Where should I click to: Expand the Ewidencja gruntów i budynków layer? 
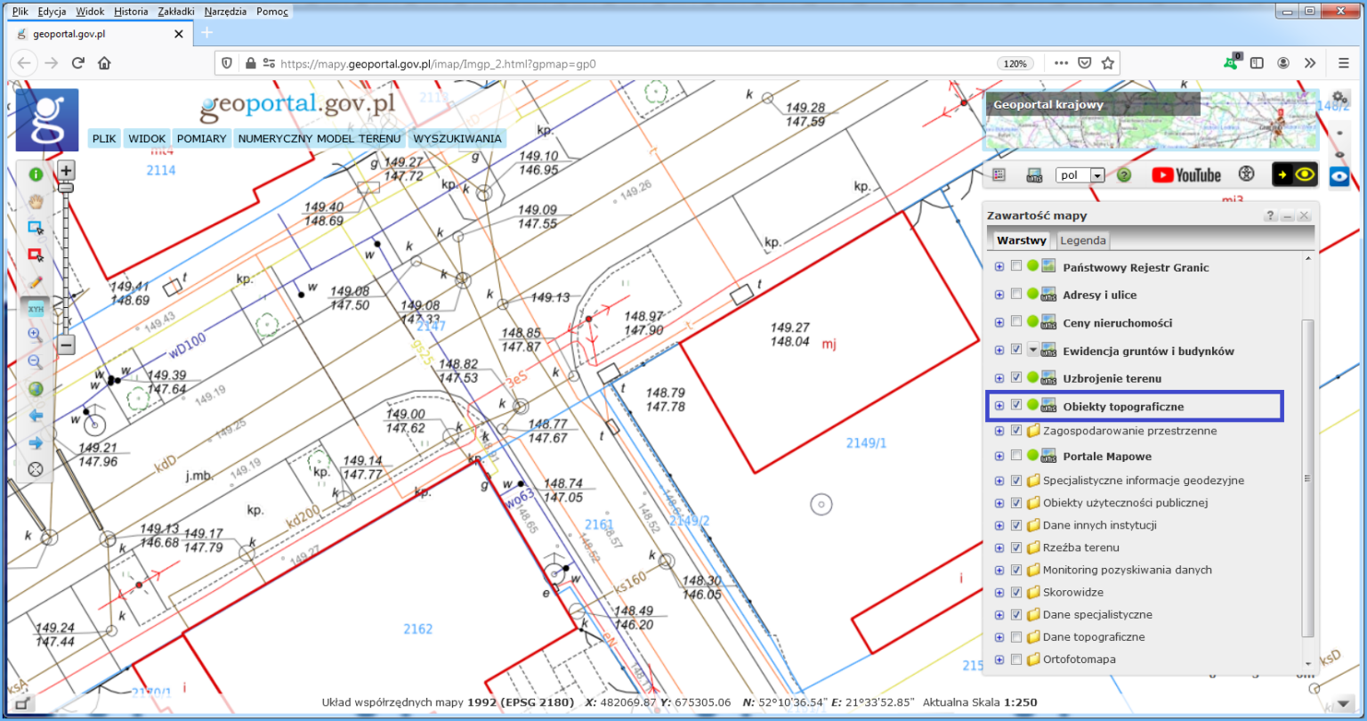[999, 350]
